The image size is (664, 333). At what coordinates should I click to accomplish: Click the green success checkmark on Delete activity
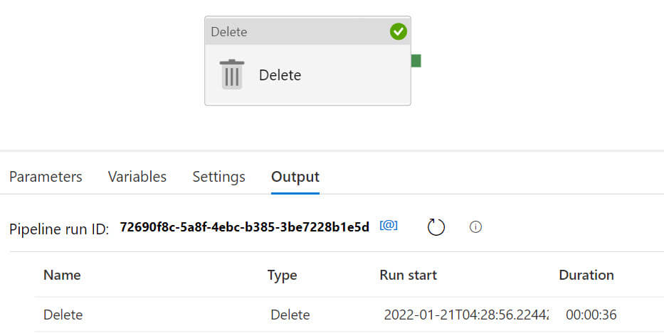click(399, 31)
